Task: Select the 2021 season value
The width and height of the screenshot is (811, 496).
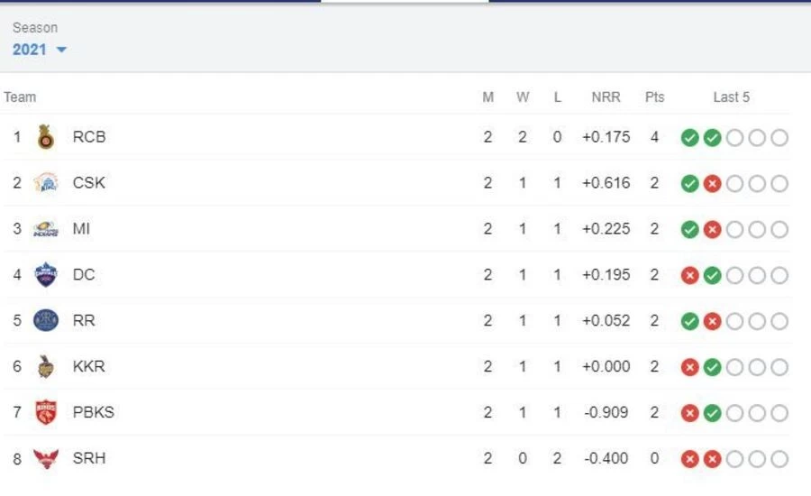Action: point(29,50)
